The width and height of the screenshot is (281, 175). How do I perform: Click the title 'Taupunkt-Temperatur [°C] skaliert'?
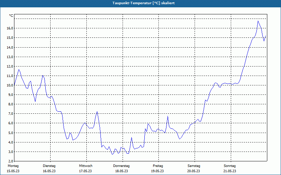pyautogui.click(x=144, y=3)
